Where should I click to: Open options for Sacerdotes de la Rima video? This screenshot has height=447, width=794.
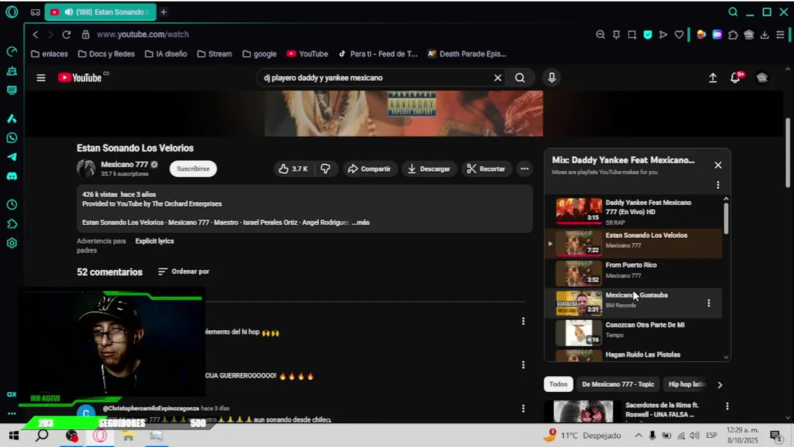[728, 407]
